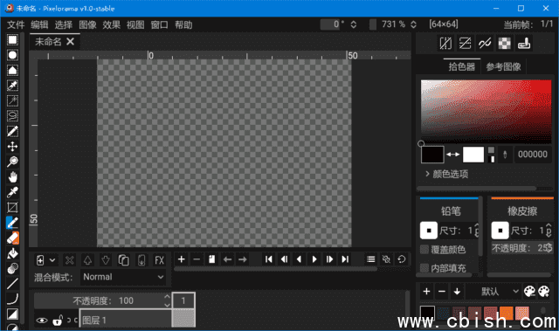Jump to the first frame

(269, 259)
